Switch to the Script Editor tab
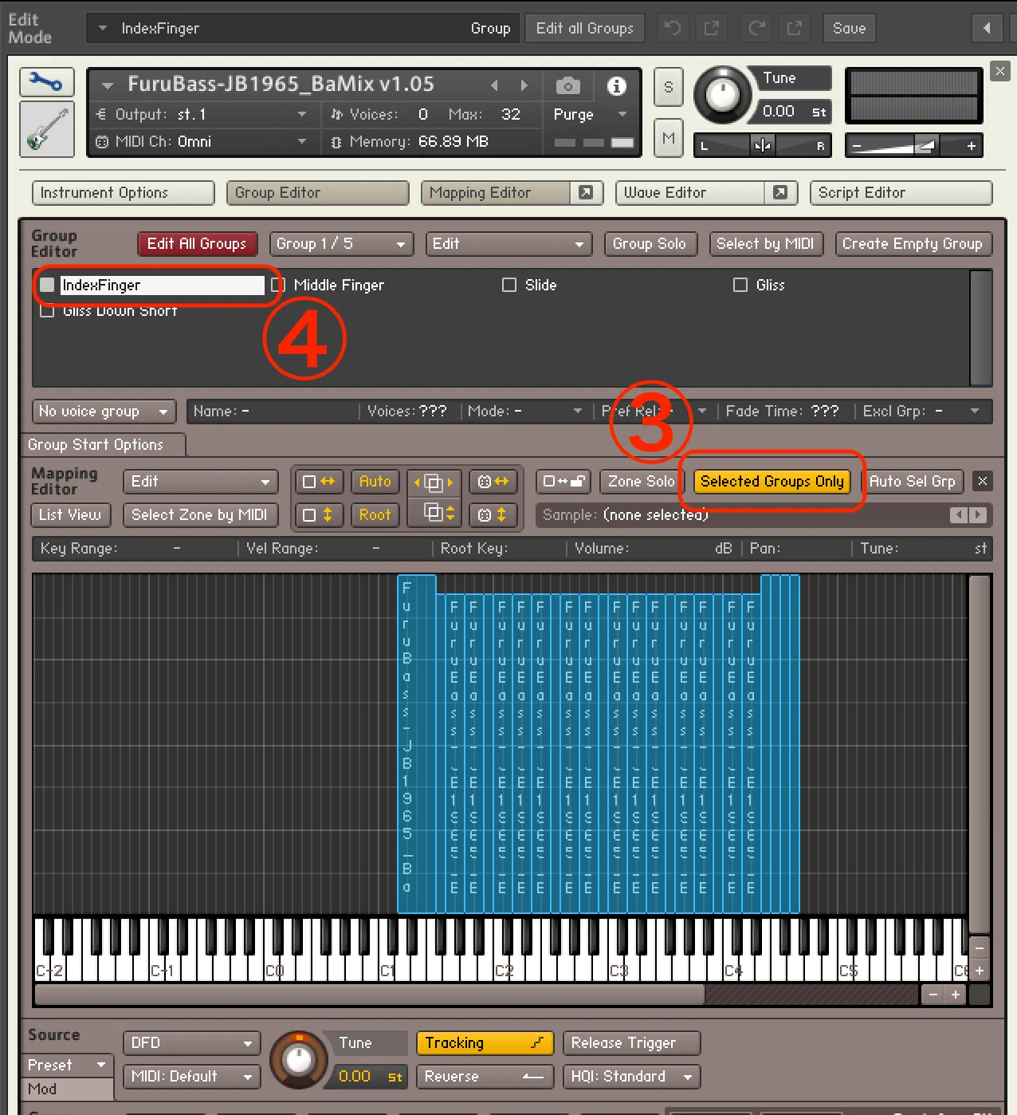1017x1115 pixels. pyautogui.click(x=901, y=193)
